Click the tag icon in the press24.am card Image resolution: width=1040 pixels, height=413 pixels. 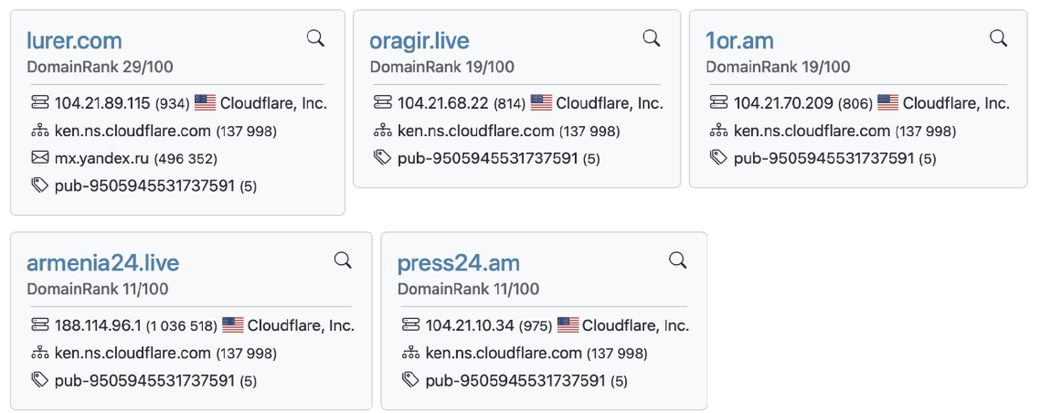pyautogui.click(x=411, y=380)
